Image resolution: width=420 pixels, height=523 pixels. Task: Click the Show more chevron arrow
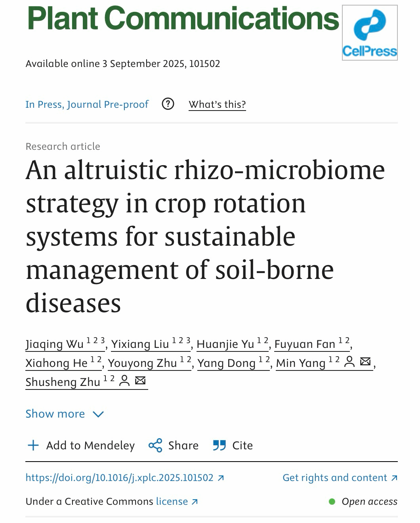(x=98, y=414)
